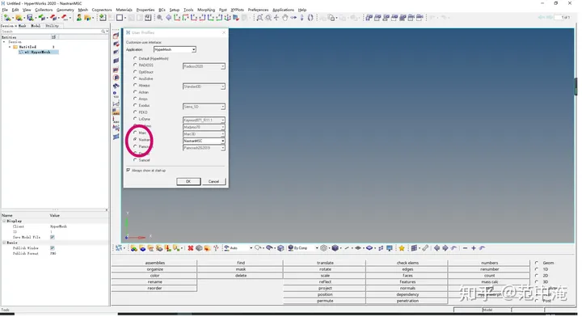Open the By Comp color mode dropdown
This screenshot has width=582, height=317.
(x=303, y=248)
